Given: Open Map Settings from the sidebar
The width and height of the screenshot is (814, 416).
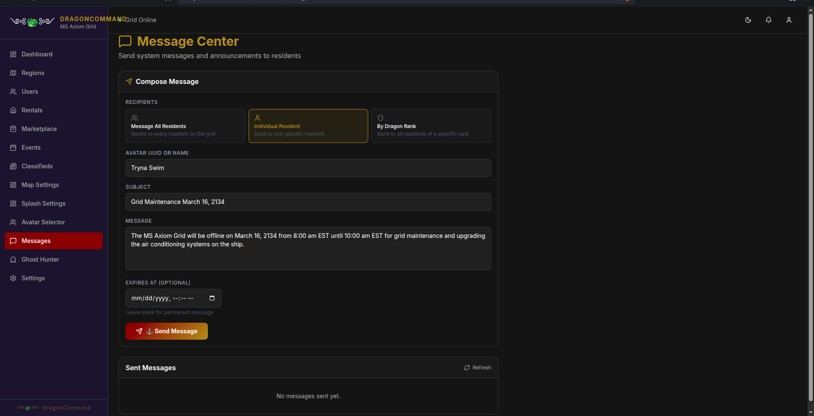Looking at the screenshot, I should coord(53,185).
